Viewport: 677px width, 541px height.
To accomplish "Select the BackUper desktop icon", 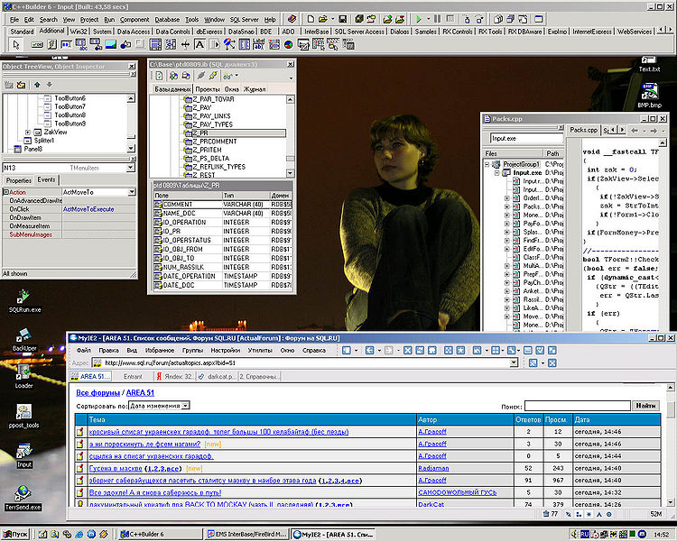I will (x=24, y=341).
